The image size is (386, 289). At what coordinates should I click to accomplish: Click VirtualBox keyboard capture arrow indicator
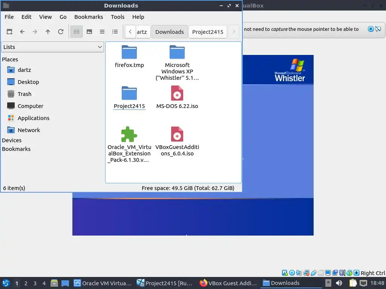tap(357, 273)
